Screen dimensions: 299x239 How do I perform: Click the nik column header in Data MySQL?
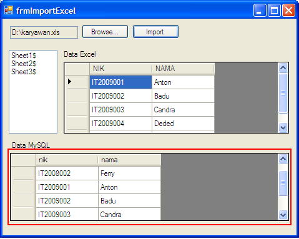[67, 160]
